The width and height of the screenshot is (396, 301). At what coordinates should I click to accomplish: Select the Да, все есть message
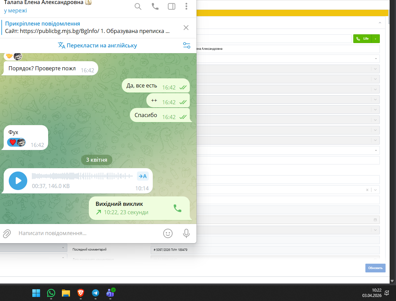[155, 86]
